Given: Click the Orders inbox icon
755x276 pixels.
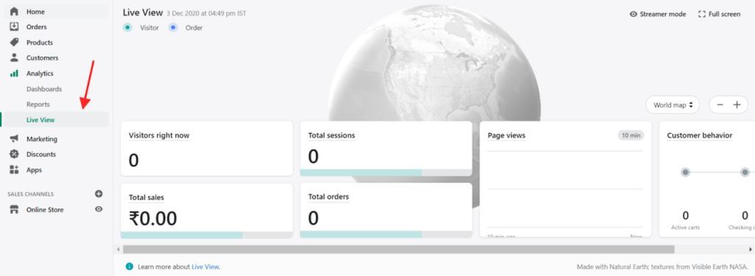Looking at the screenshot, I should click(14, 27).
